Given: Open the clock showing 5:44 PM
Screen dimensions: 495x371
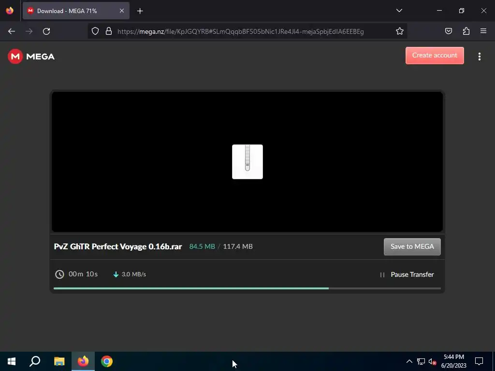Looking at the screenshot, I should click(x=453, y=361).
